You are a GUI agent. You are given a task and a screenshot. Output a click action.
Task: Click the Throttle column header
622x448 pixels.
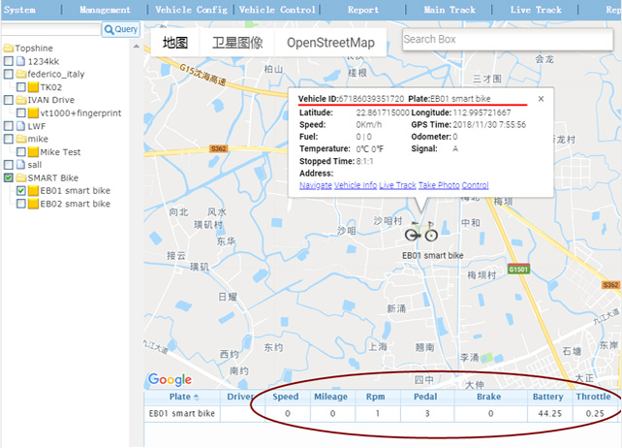pos(595,397)
